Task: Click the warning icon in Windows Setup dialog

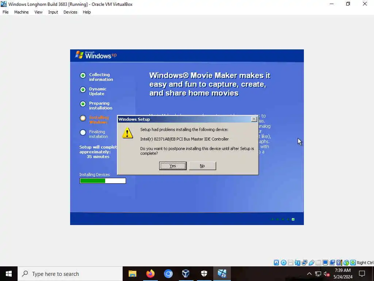Action: [127, 132]
